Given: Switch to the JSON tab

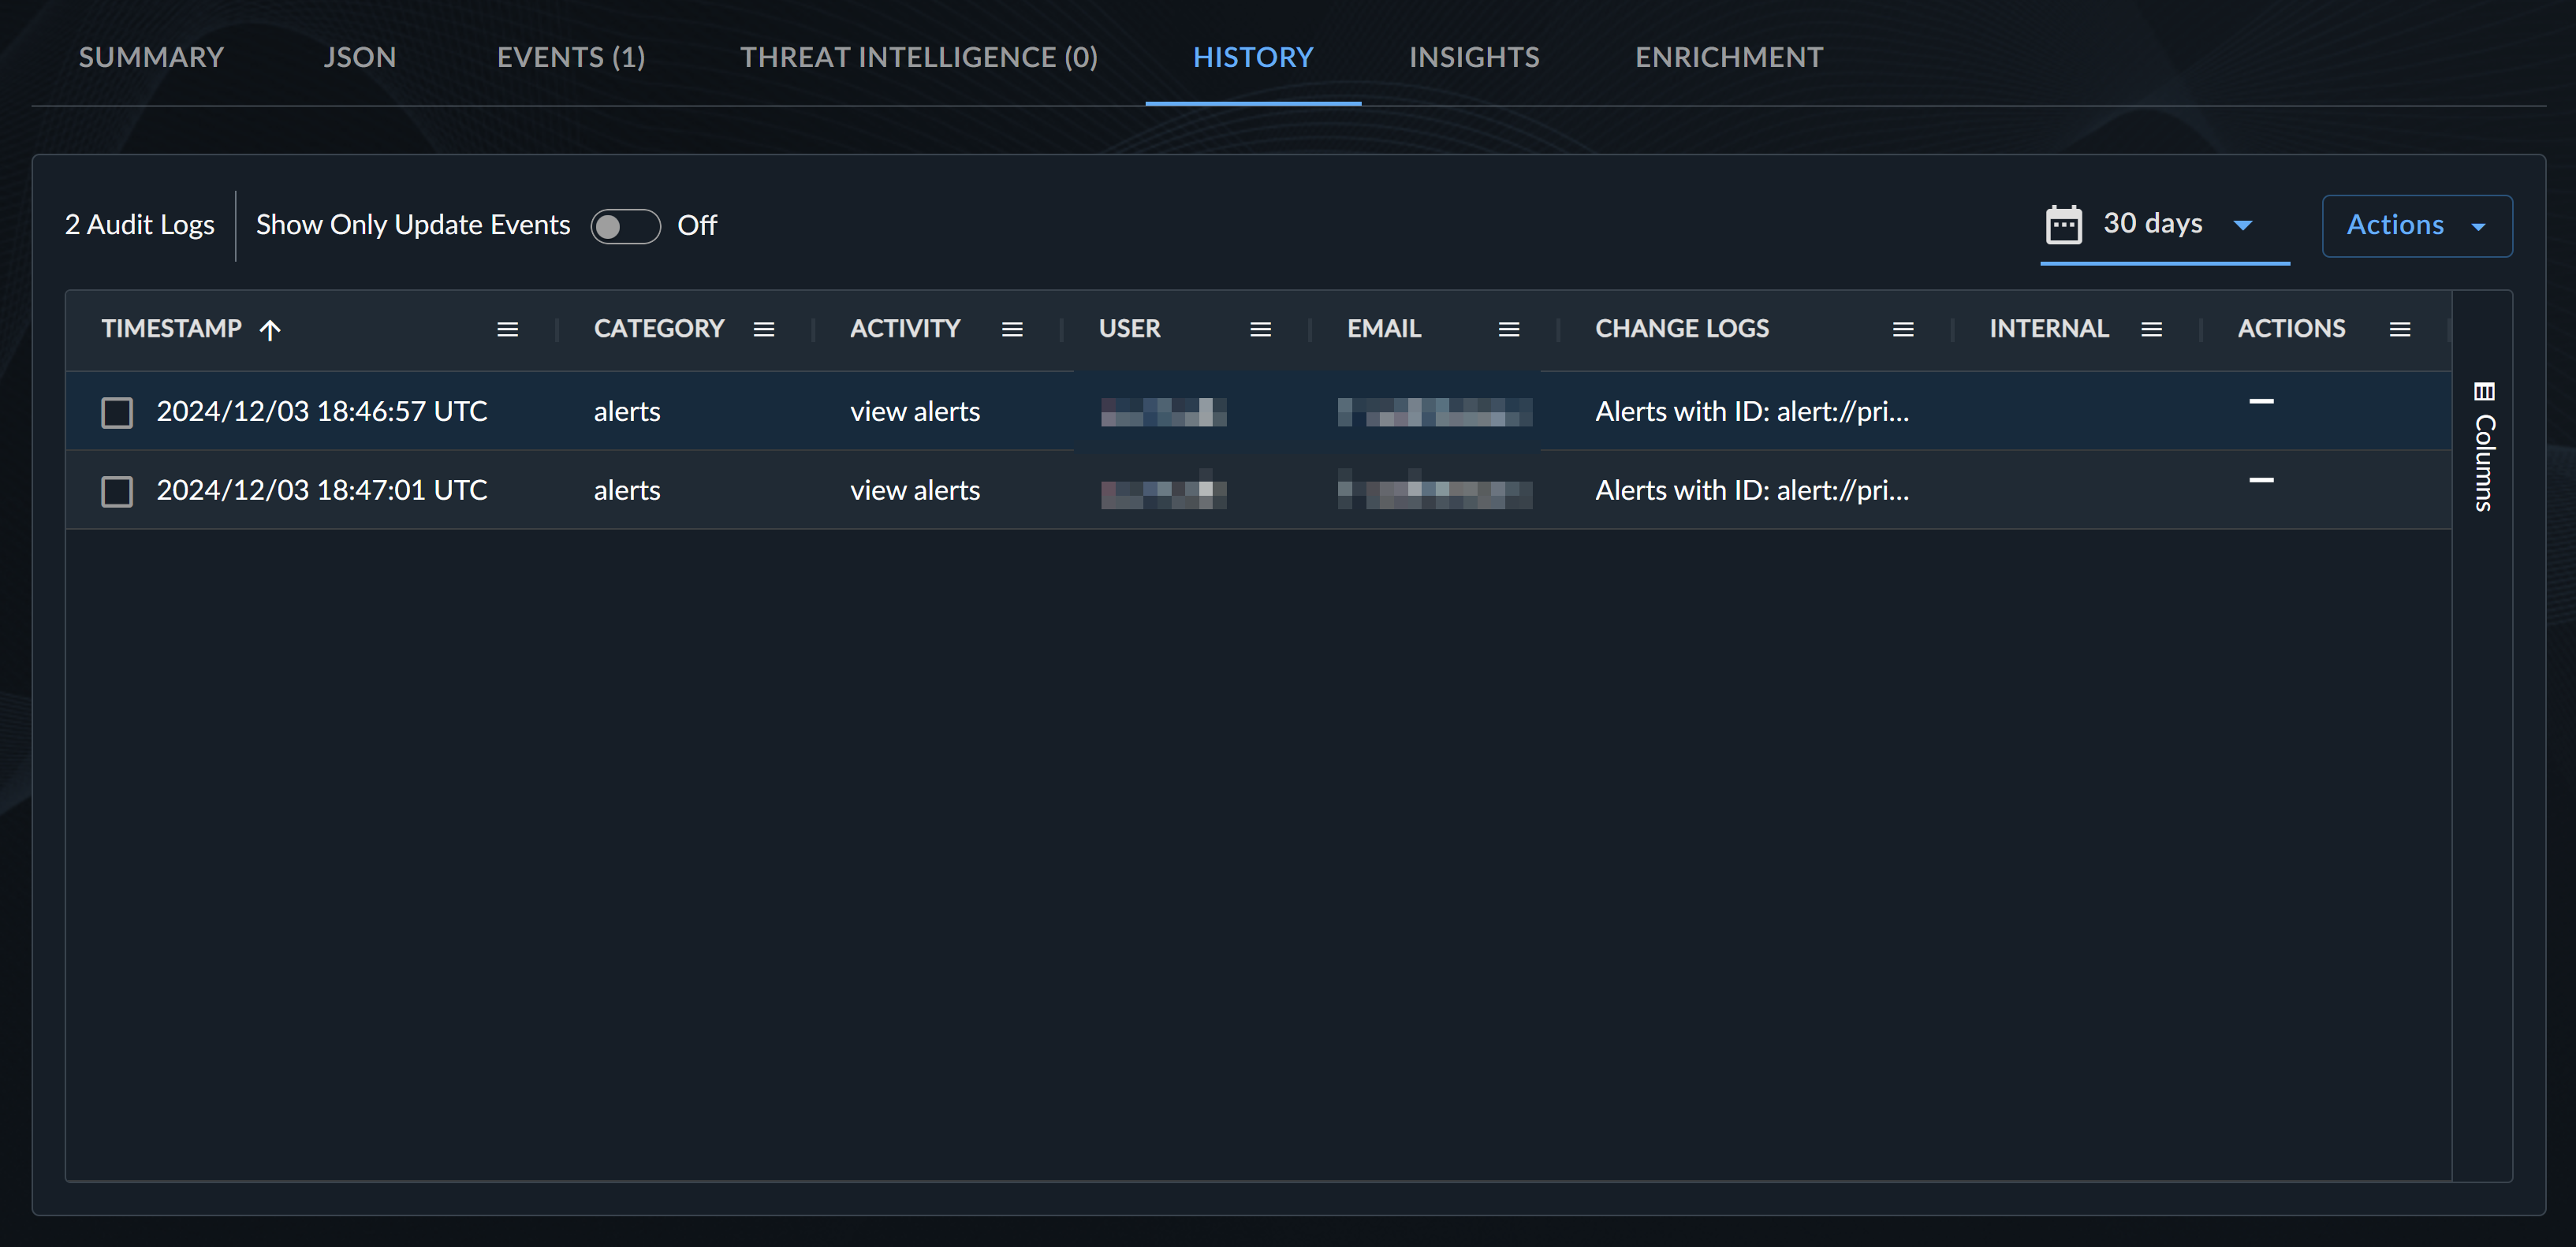Looking at the screenshot, I should click(360, 57).
